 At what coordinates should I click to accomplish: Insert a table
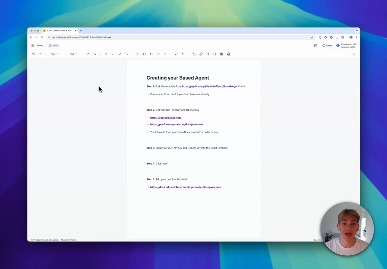click(222, 54)
